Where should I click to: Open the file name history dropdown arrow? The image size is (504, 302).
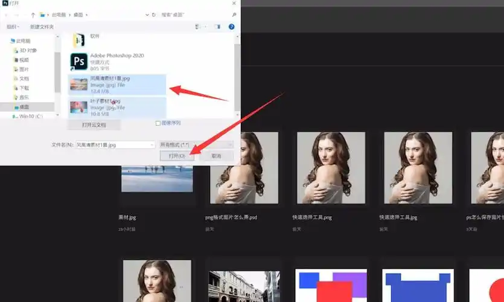(152, 145)
